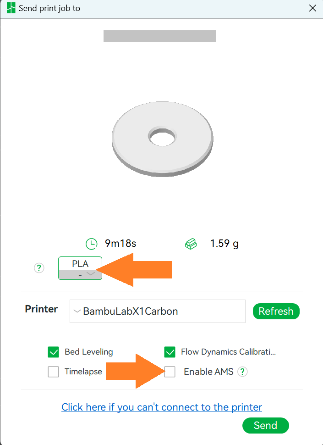Click the washer model preview thumbnail

click(x=162, y=139)
